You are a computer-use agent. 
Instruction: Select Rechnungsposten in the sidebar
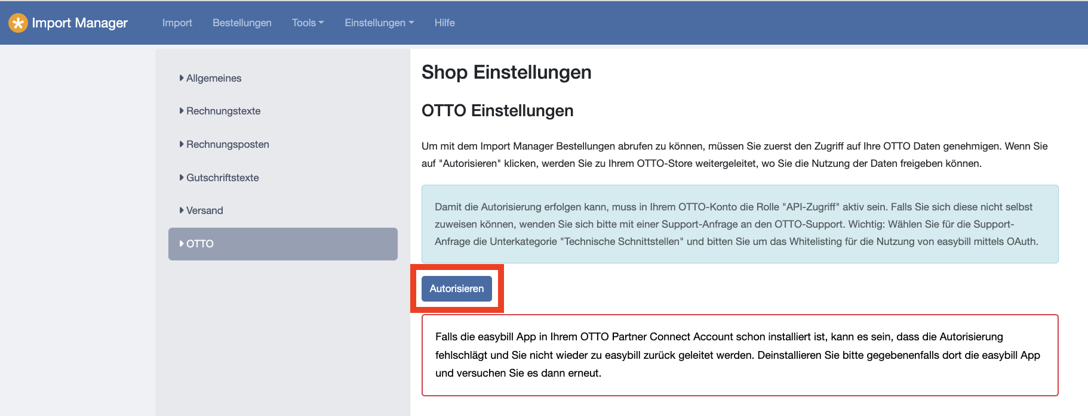click(x=228, y=144)
